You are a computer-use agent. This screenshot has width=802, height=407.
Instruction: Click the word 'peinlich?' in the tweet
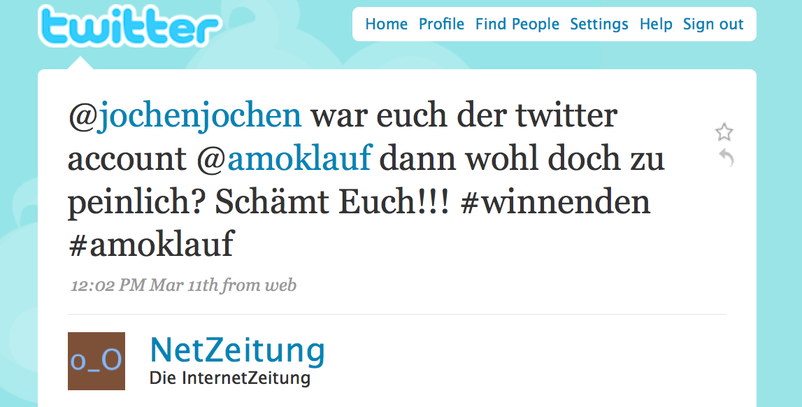tap(136, 203)
